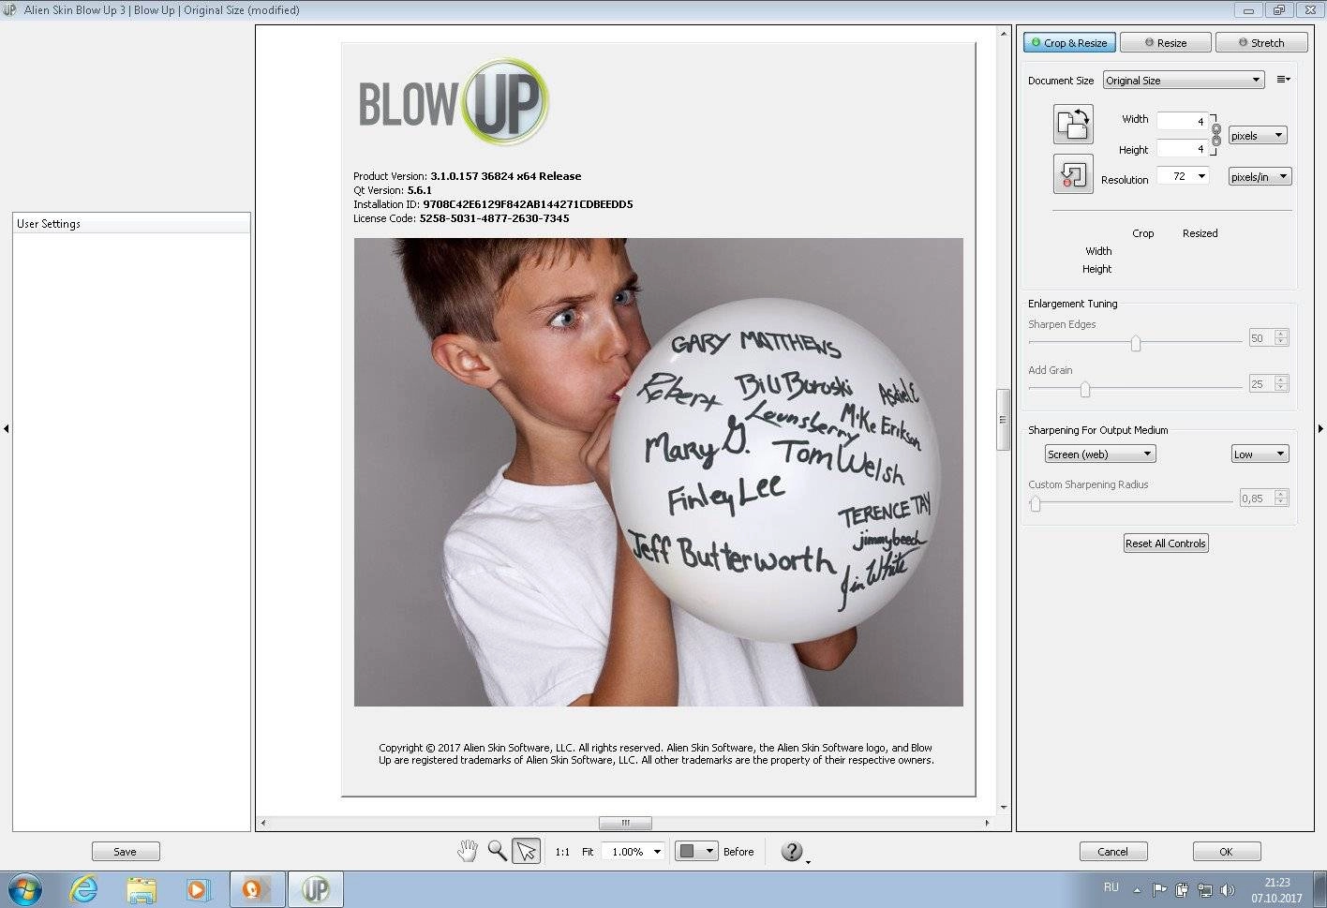Increase Custom Sharpening Radius stepper
This screenshot has height=908, width=1327.
pyautogui.click(x=1281, y=494)
